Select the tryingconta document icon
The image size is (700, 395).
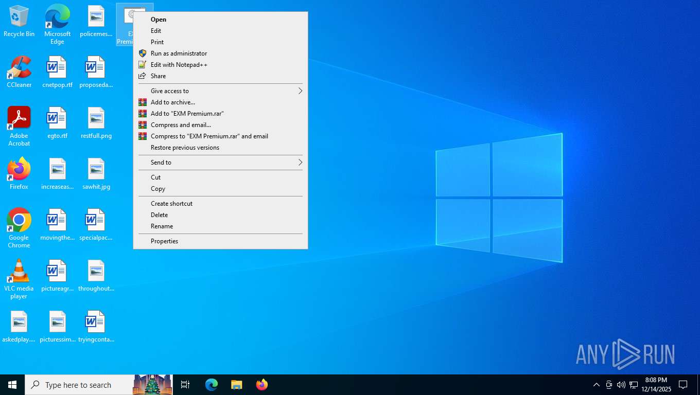point(96,327)
